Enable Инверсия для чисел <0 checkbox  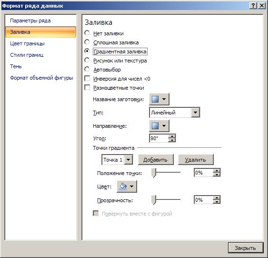(87, 79)
